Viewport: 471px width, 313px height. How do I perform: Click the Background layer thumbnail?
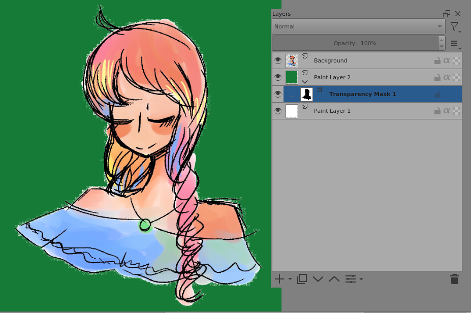[292, 60]
